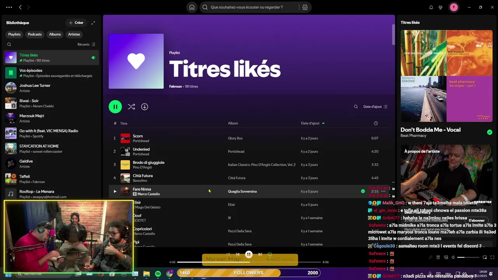Open the Date d'ajout view dropdown
The height and width of the screenshot is (280, 498).
point(375,107)
